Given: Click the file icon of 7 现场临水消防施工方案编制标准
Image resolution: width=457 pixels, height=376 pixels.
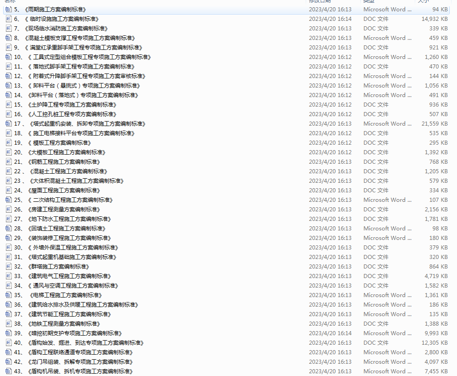Looking at the screenshot, I should coord(9,29).
